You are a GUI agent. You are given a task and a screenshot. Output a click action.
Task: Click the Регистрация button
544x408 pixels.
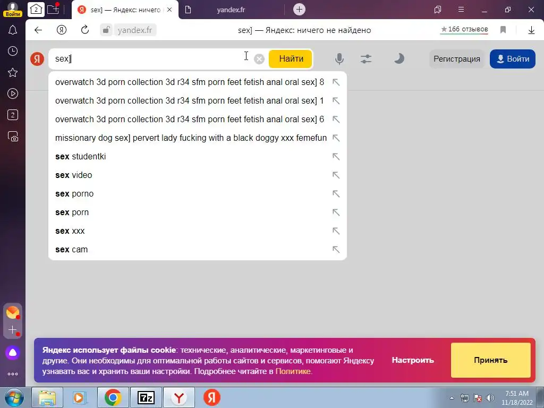[456, 59]
